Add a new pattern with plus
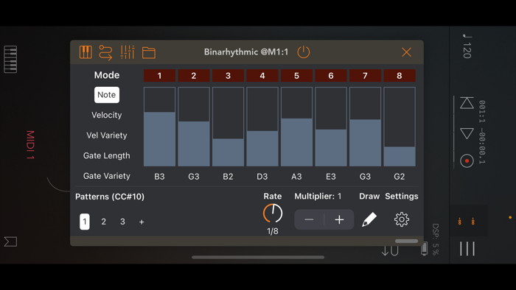The height and width of the screenshot is (290, 516). click(x=142, y=222)
